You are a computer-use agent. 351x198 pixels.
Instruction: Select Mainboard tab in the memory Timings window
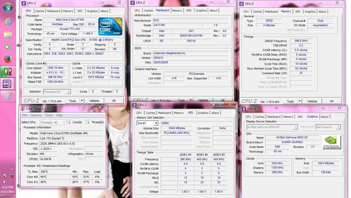(271, 12)
